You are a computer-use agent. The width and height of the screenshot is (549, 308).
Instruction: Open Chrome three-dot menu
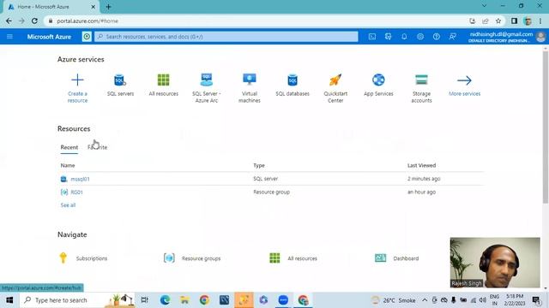[540, 21]
